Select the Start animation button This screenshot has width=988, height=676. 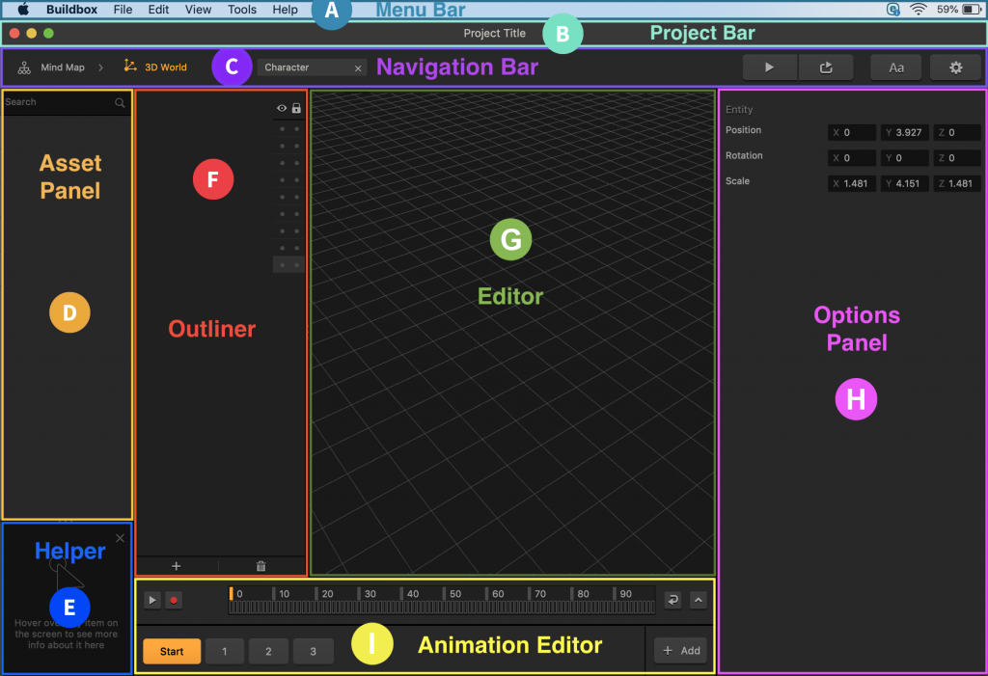(172, 651)
